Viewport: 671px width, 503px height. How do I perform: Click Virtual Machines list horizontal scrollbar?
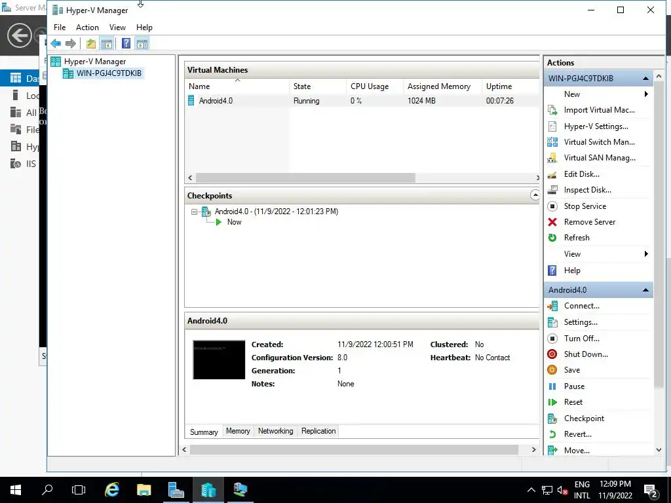click(305, 177)
